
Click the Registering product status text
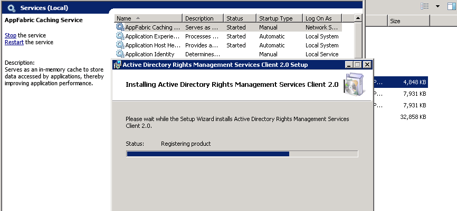pyautogui.click(x=186, y=144)
